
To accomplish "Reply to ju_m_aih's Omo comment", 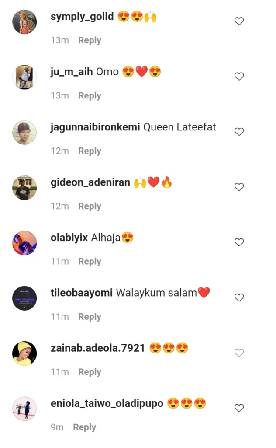I will point(90,96).
